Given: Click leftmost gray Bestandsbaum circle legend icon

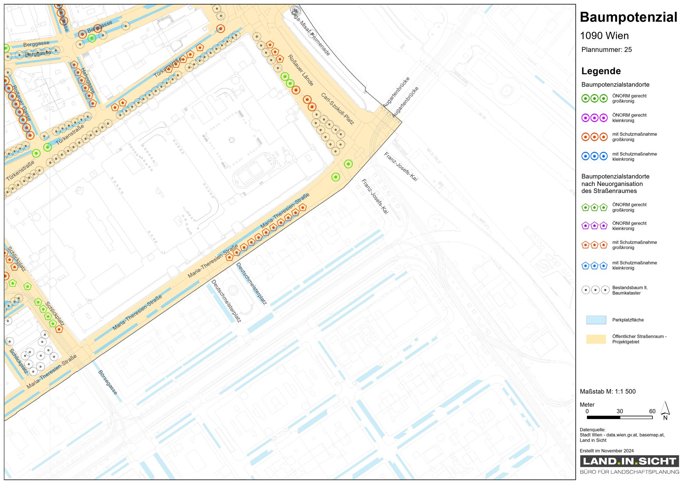Looking at the screenshot, I should click(586, 290).
